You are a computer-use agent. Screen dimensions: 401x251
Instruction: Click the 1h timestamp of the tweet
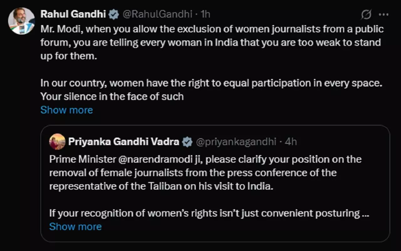click(x=205, y=14)
